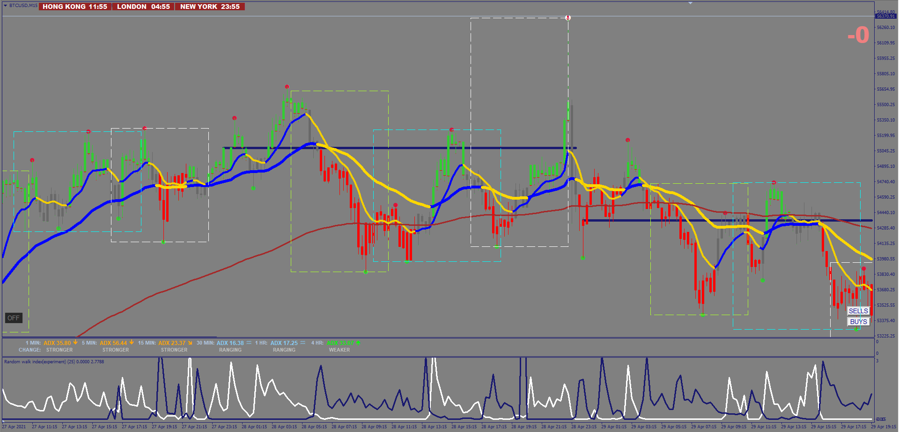
Task: Click the ADX 23.37 value
Action: pos(172,343)
